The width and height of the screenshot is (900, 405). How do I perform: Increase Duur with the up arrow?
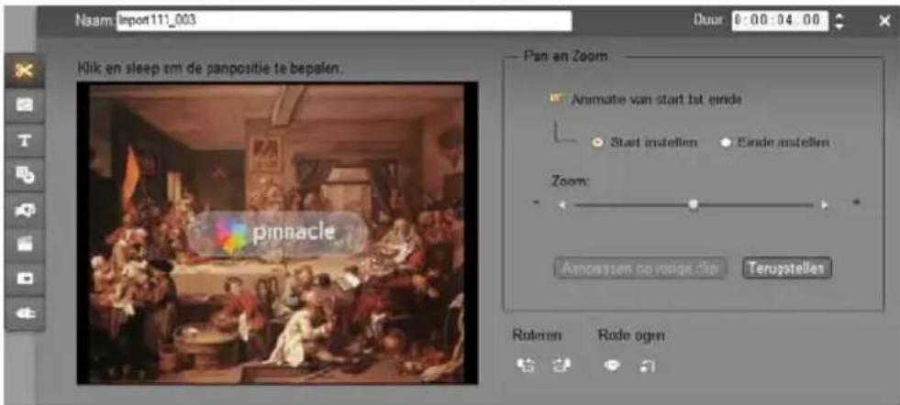840,16
